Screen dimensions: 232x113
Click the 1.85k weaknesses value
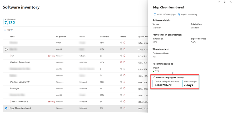[102, 62]
